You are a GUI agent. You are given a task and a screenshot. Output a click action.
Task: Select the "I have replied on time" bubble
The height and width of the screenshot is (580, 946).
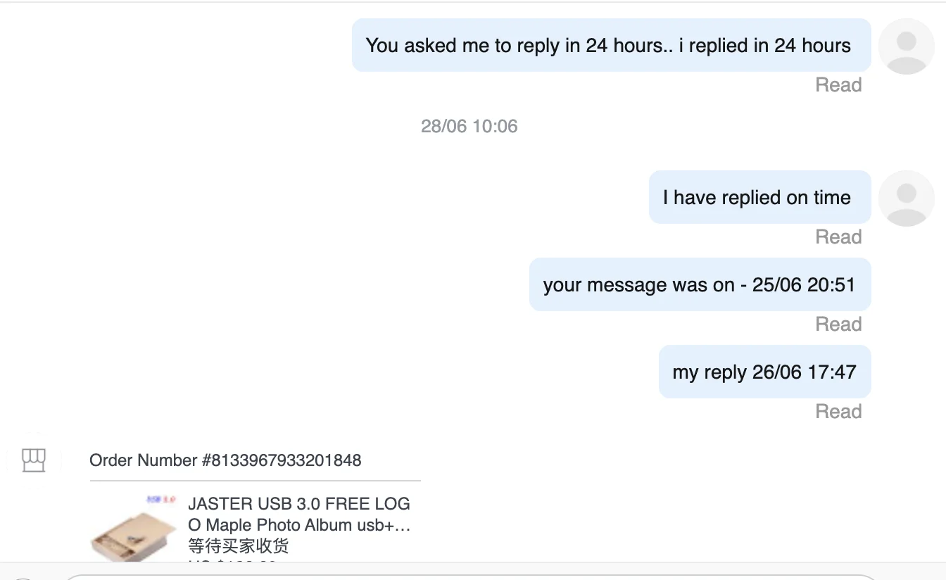[x=759, y=198]
